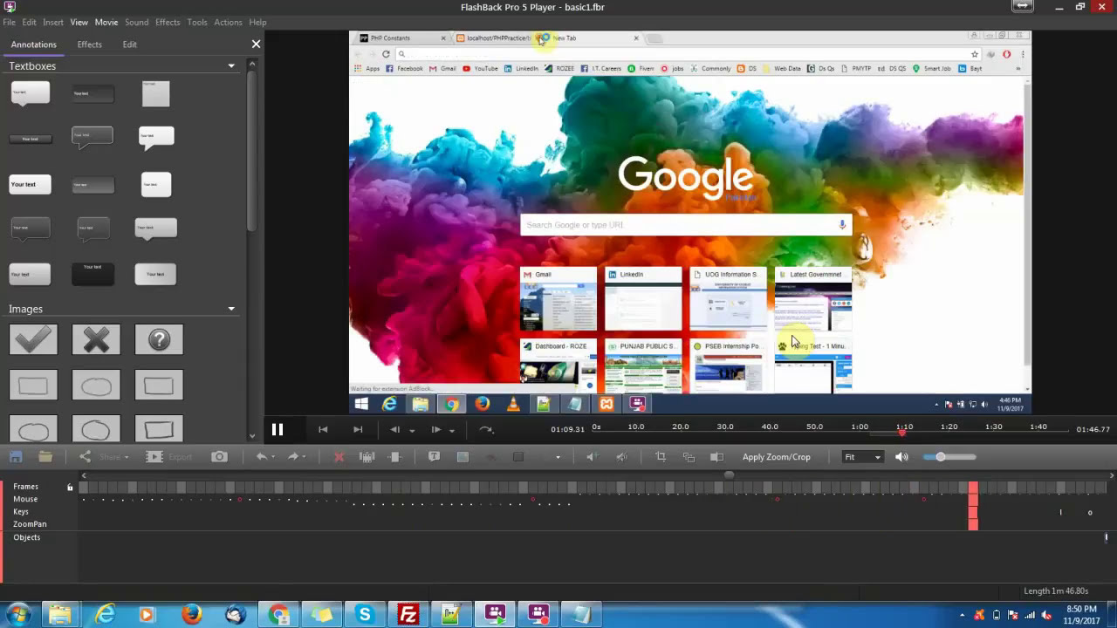Select the crop tool icon
This screenshot has width=1117, height=628.
tap(661, 457)
